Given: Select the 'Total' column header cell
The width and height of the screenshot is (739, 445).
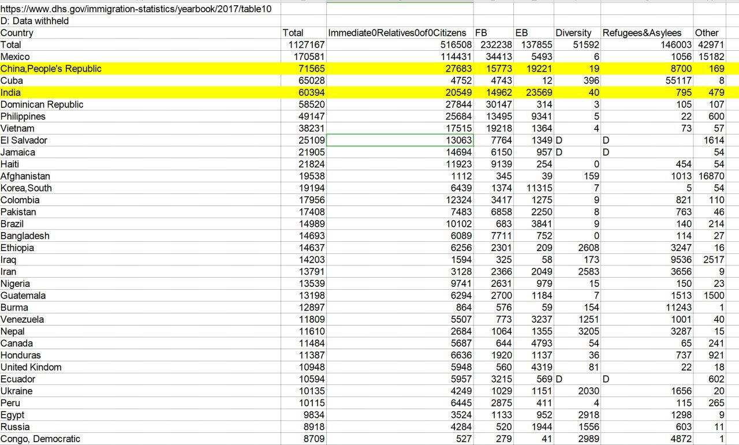Looking at the screenshot, I should tap(304, 33).
